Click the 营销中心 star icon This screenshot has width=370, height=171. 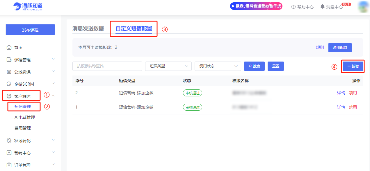[9, 153]
